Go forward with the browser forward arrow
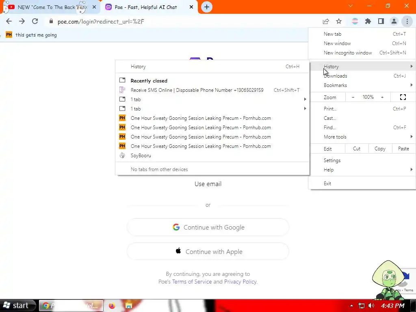416x312 pixels. pyautogui.click(x=22, y=21)
